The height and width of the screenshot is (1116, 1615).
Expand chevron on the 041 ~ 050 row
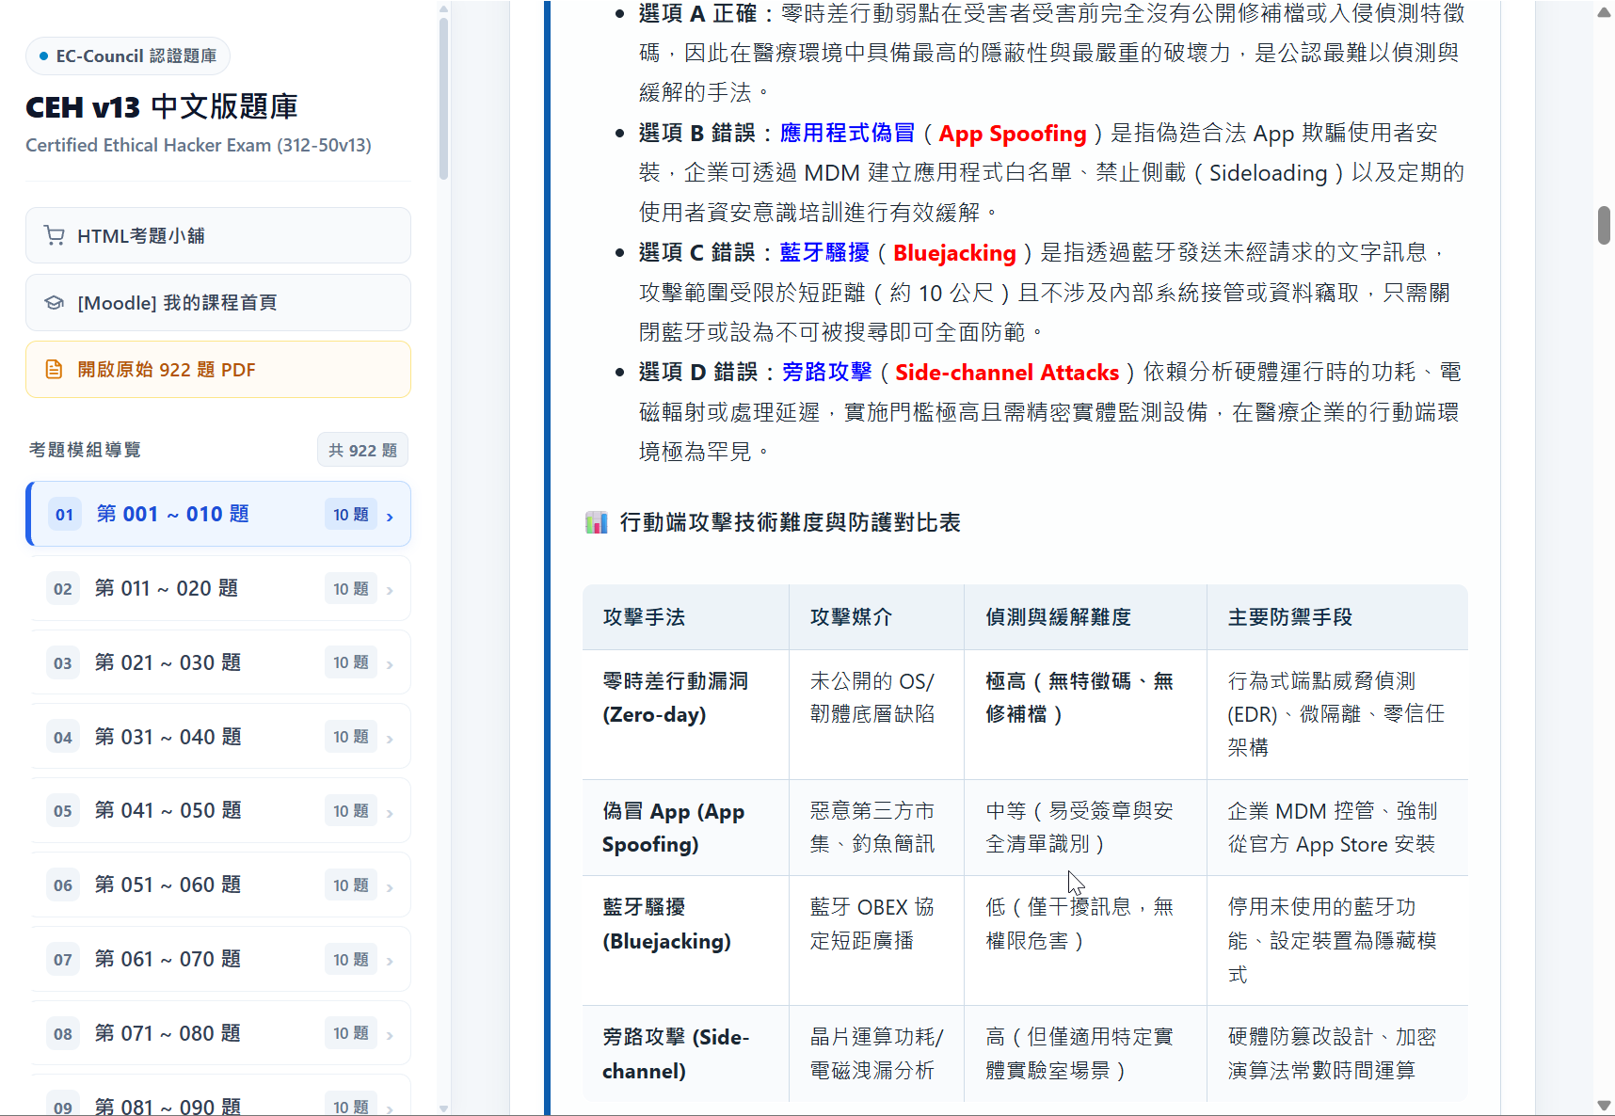[x=390, y=812]
